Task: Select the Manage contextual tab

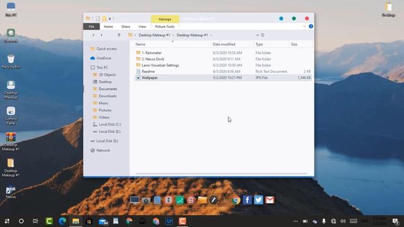Action: [165, 19]
